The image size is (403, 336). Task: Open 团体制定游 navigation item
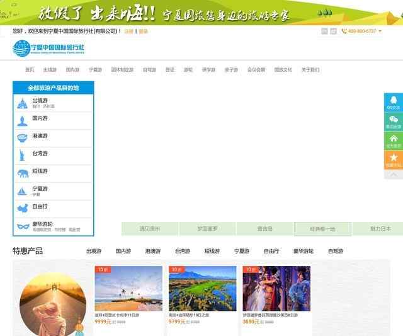tap(122, 70)
